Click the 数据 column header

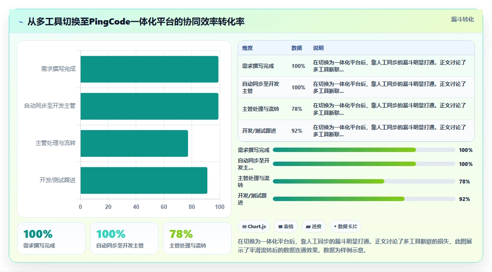(x=297, y=48)
